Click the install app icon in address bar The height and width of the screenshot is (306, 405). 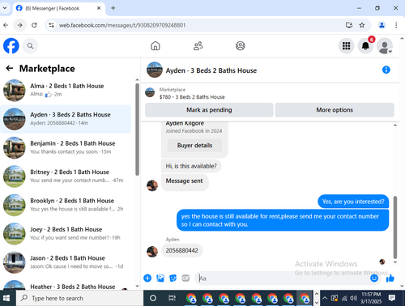349,25
